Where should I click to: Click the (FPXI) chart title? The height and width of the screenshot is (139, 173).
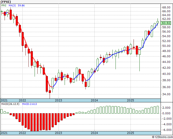pos(6,2)
